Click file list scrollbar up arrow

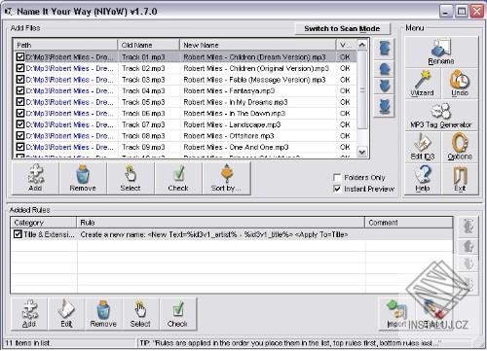362,45
